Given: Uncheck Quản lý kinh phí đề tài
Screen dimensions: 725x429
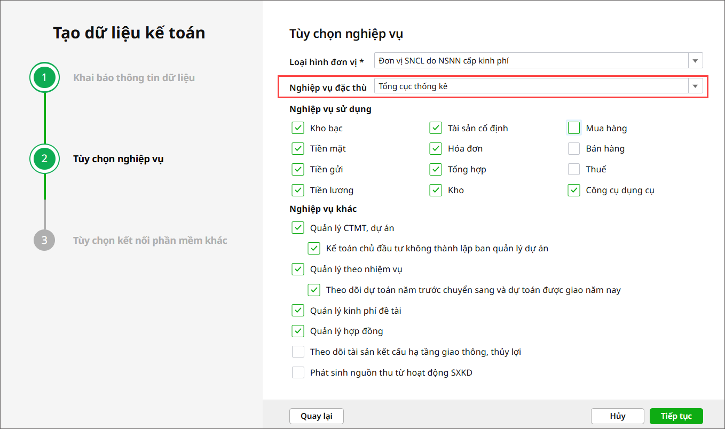Looking at the screenshot, I should pos(298,311).
